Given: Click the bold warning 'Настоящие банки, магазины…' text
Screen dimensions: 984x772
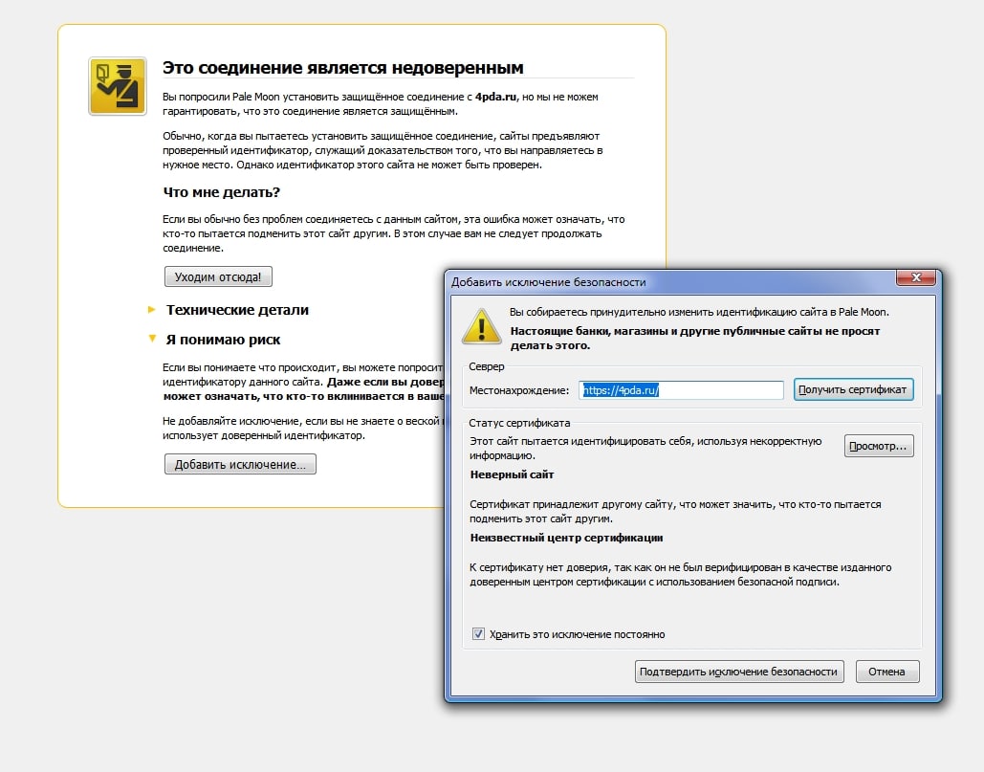Looking at the screenshot, I should pos(694,339).
